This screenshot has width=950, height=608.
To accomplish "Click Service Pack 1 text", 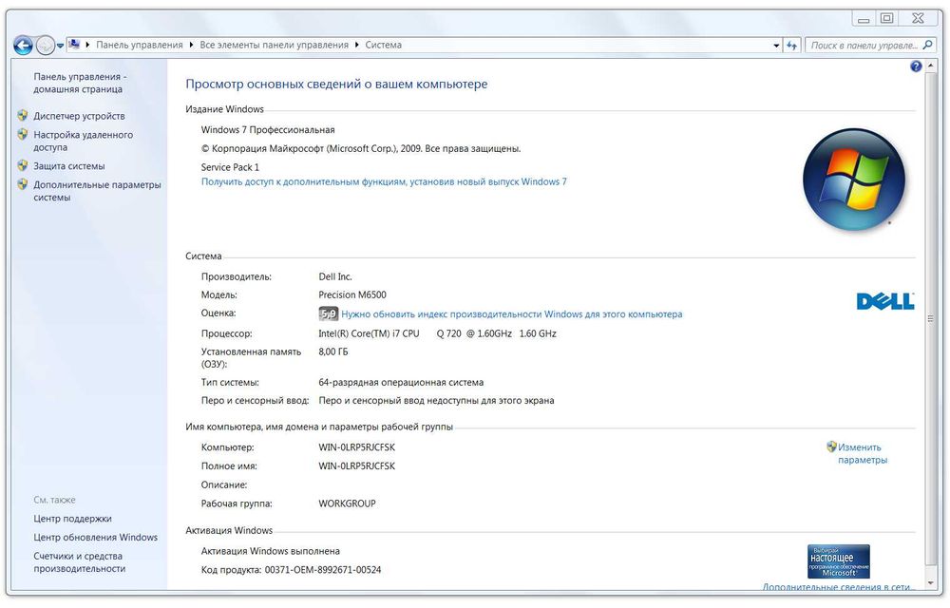I will pos(230,167).
